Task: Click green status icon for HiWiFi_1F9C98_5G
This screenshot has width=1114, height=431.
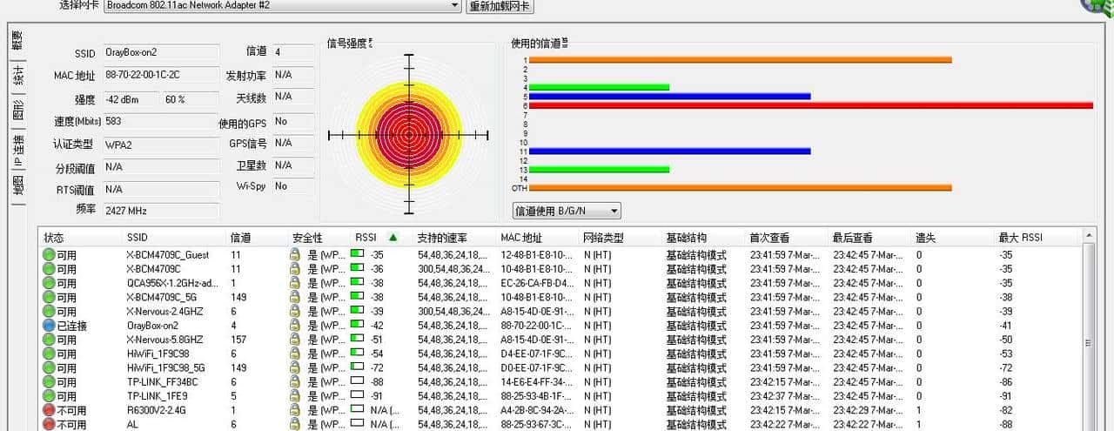Action: [x=49, y=367]
